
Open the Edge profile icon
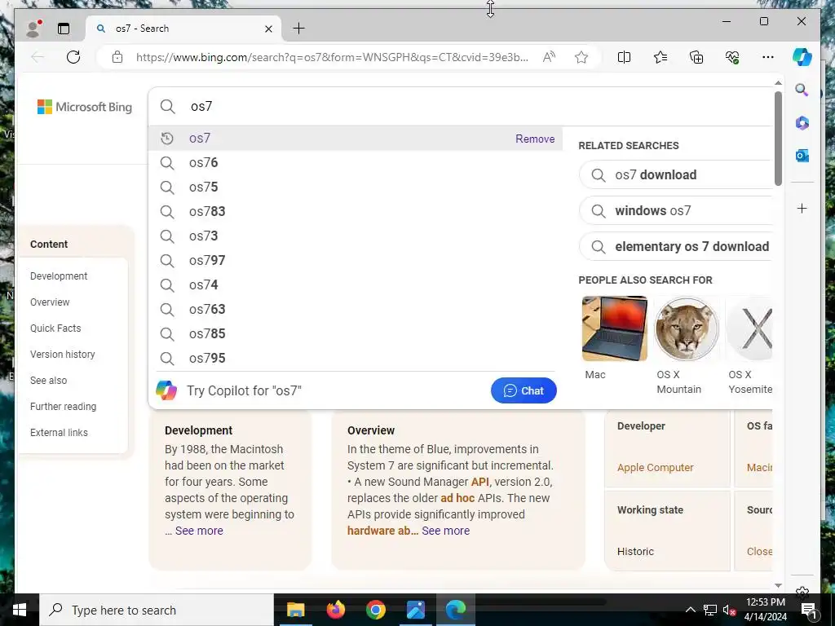(33, 29)
